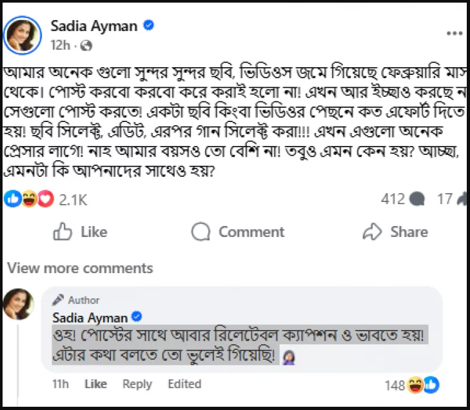Open Sadia Ayman's profile name link on post
The width and height of the screenshot is (470, 410).
[93, 26]
